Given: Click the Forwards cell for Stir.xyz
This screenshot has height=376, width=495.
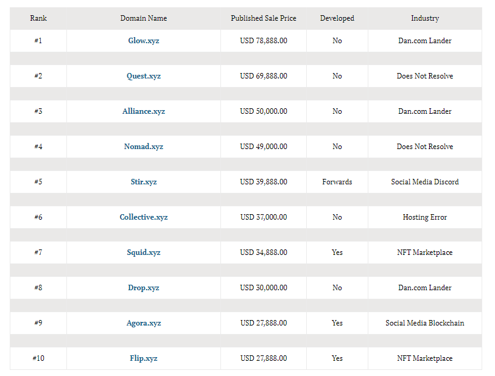Looking at the screenshot, I should pyautogui.click(x=337, y=182).
